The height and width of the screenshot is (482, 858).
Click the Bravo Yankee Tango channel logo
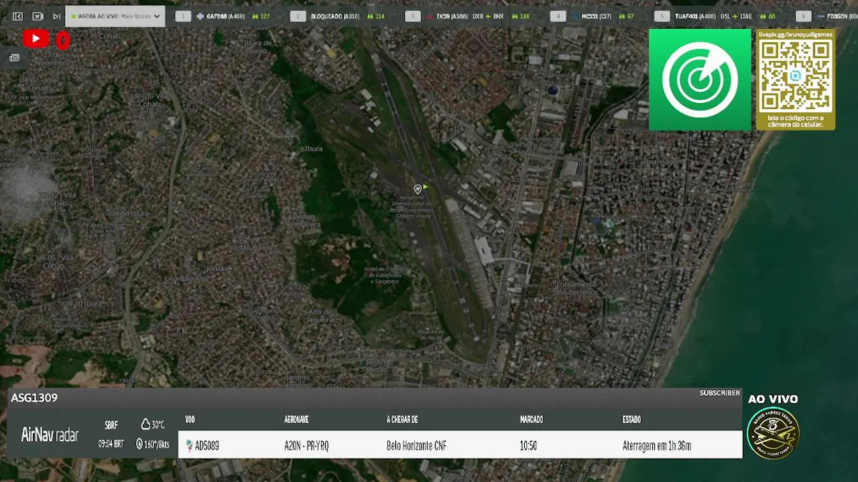(773, 433)
